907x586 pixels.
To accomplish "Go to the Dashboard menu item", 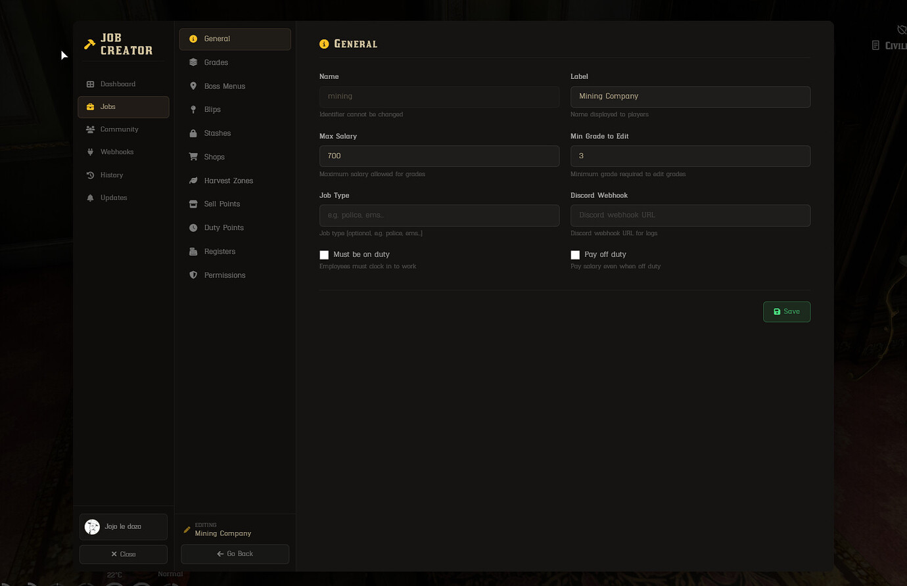I will pyautogui.click(x=123, y=84).
